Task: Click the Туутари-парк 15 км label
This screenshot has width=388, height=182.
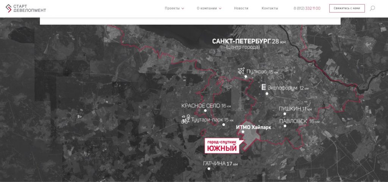Action: coord(212,120)
